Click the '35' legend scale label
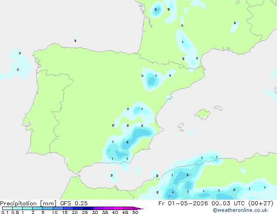 (105, 212)
